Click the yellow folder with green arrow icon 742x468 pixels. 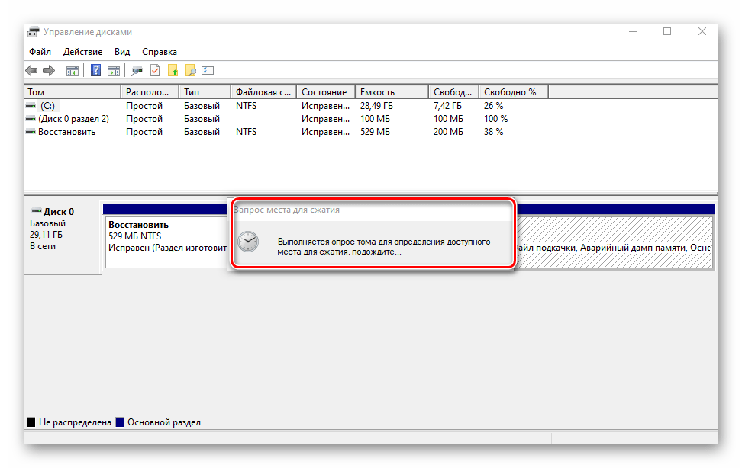(173, 71)
